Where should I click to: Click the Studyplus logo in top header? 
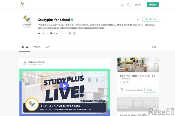click(22, 5)
